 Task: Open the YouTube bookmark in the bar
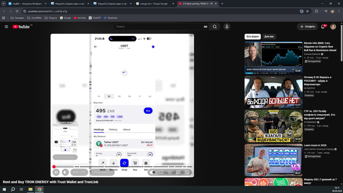pyautogui.click(x=80, y=18)
